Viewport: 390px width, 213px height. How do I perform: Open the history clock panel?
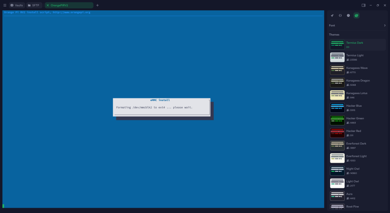pos(348,16)
